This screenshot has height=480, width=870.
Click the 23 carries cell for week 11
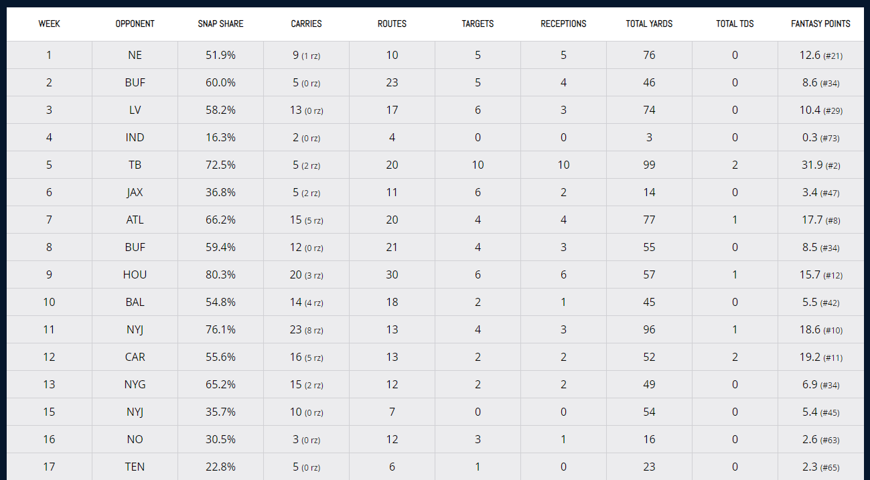point(306,329)
